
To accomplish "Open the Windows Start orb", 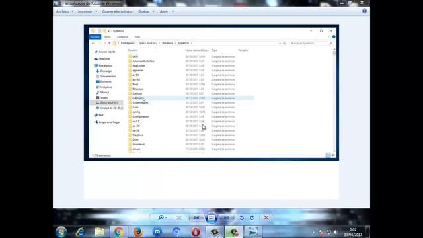I will click(61, 232).
